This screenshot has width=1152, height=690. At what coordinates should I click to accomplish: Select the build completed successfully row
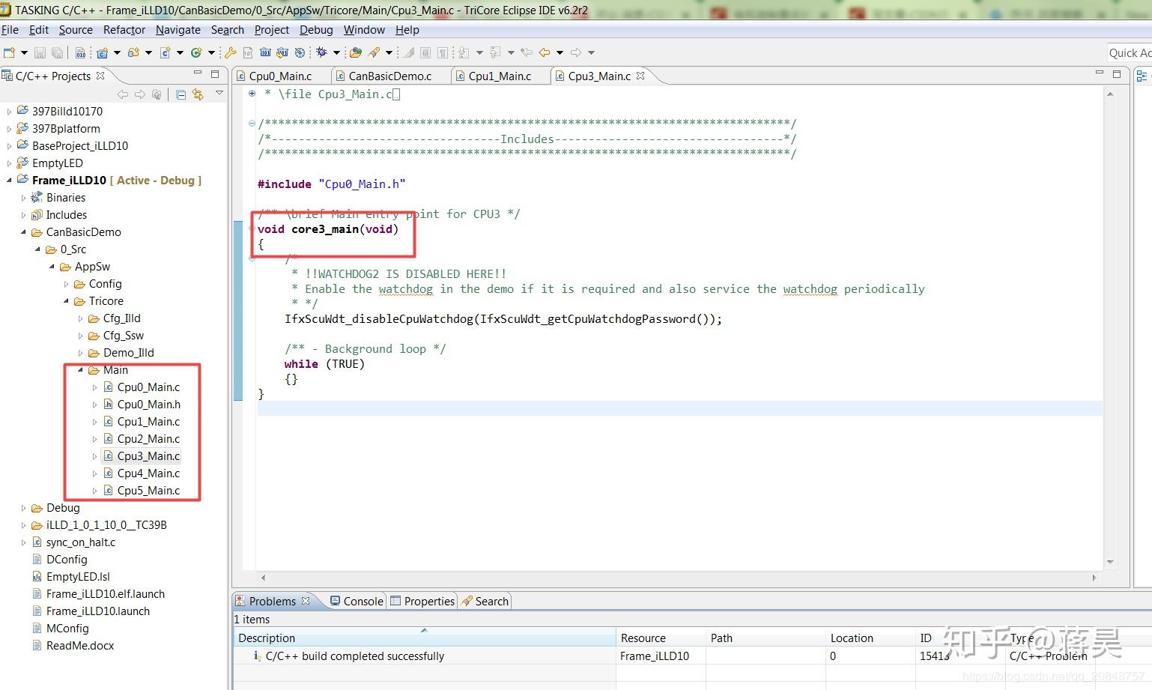692,656
